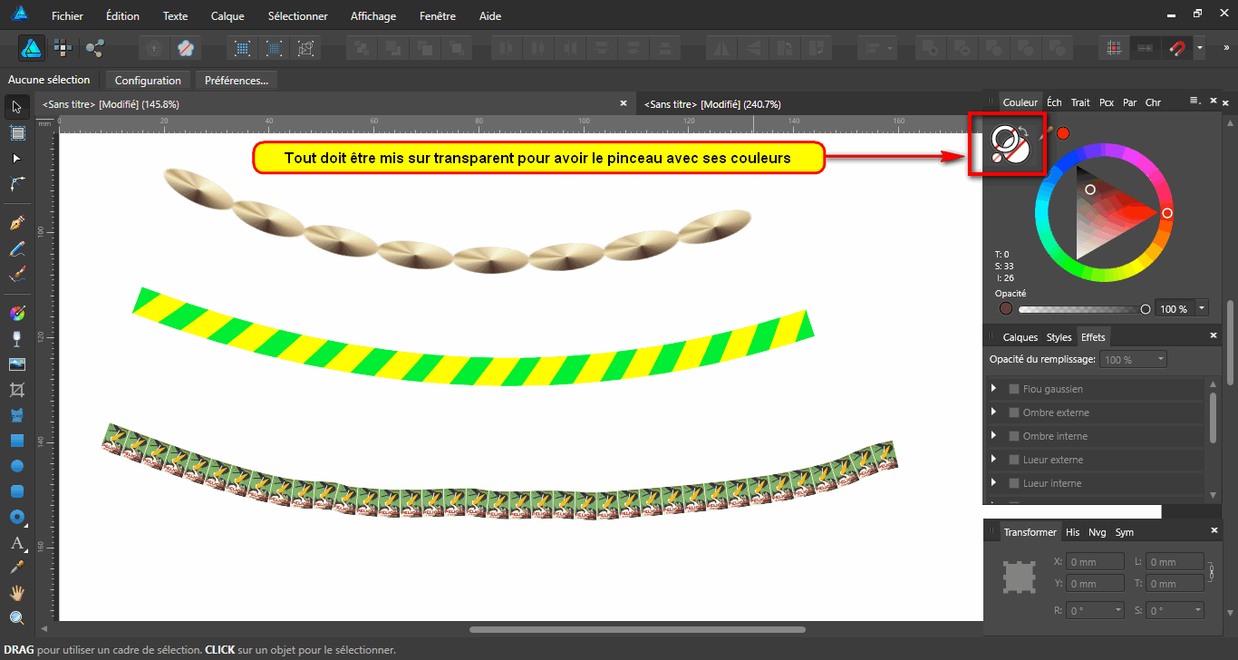Expand the Lueur interne effect settings
Image resolution: width=1238 pixels, height=660 pixels.
click(x=994, y=482)
